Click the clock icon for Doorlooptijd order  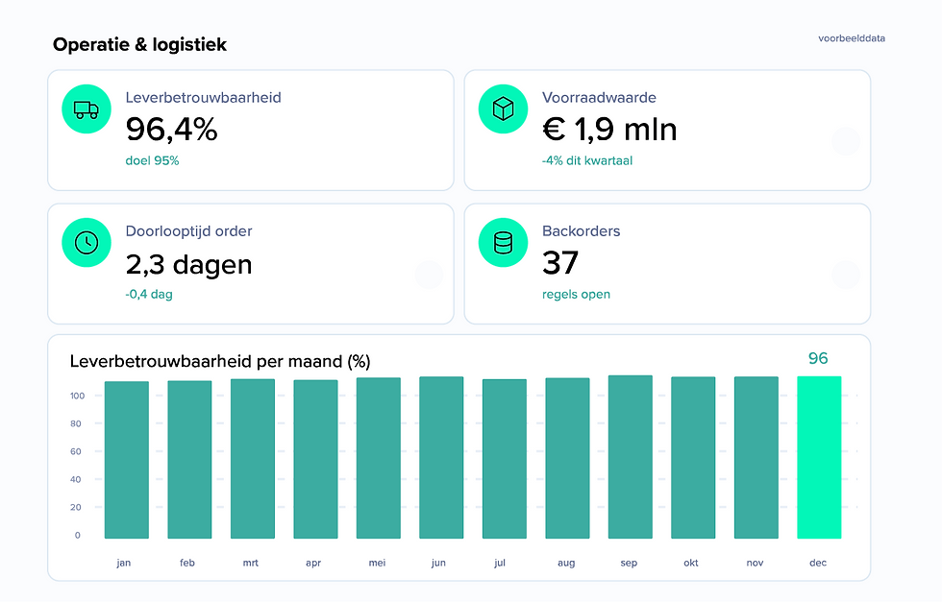87,243
